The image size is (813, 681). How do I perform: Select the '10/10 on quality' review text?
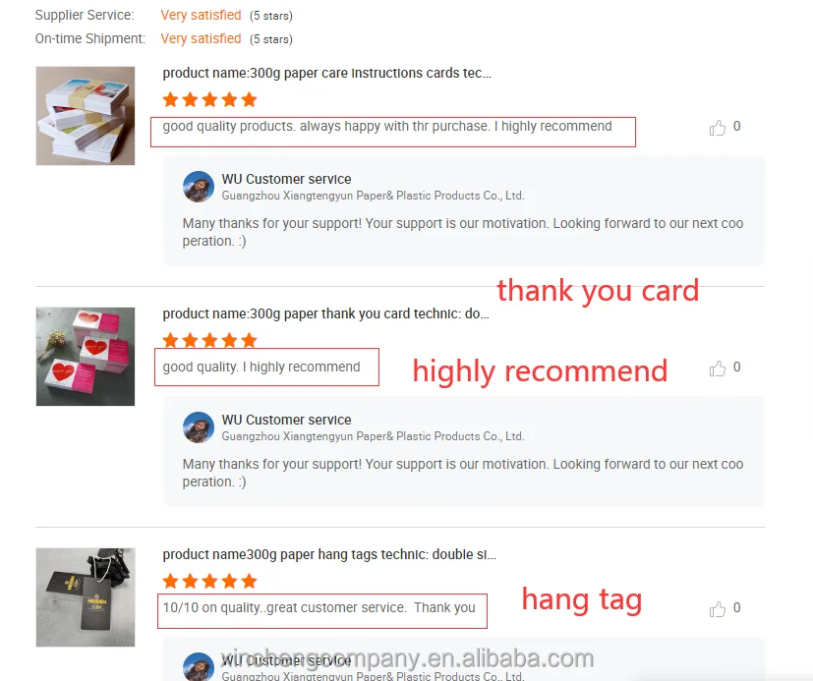[x=319, y=608]
